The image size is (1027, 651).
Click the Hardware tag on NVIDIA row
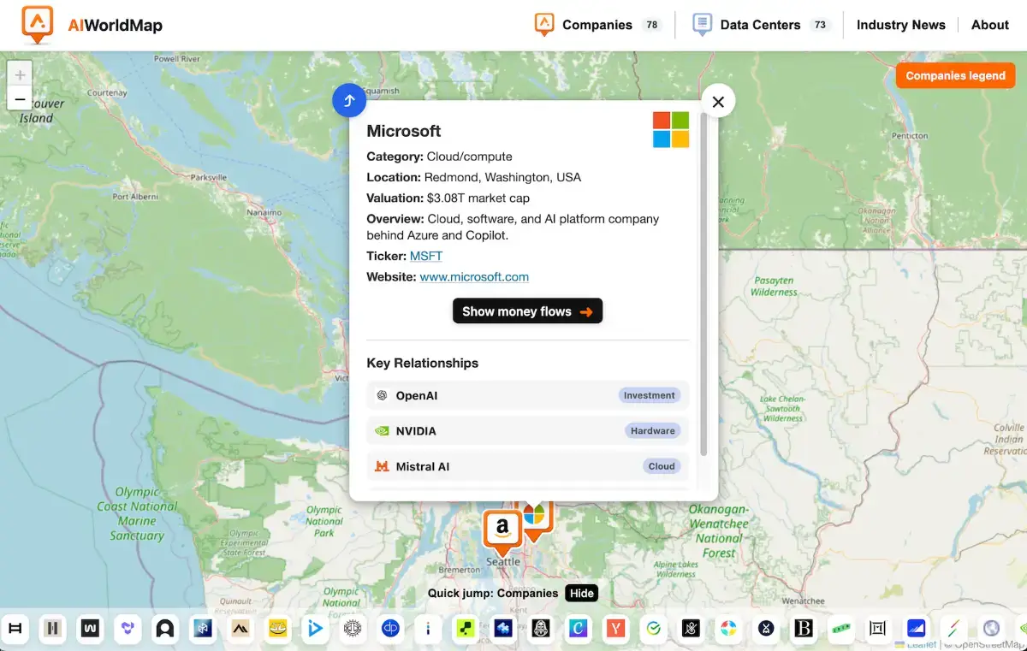653,430
